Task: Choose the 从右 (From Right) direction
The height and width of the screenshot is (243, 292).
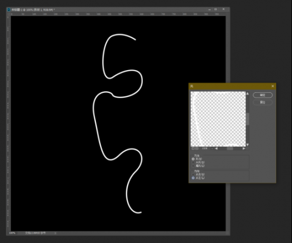Action: [193, 175]
